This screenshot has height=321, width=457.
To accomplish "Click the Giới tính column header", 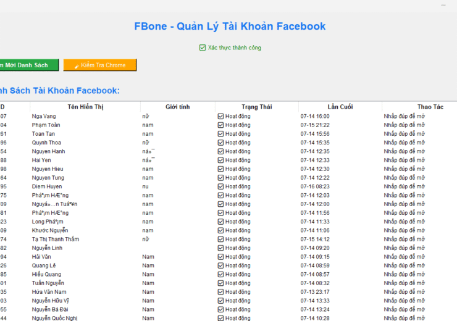I will (178, 107).
